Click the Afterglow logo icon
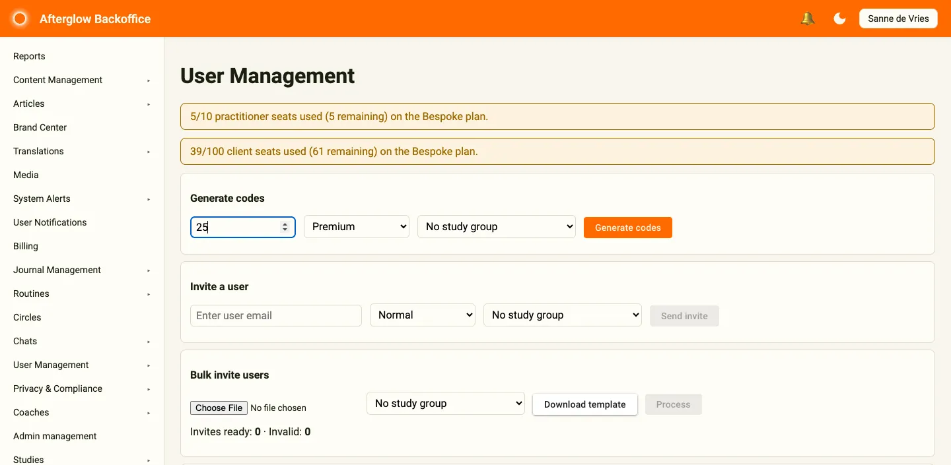This screenshot has width=951, height=465. [x=20, y=18]
